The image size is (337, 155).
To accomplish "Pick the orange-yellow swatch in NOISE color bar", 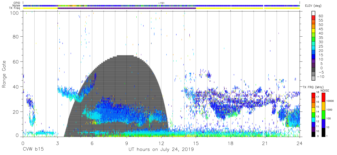I will point(323,106).
